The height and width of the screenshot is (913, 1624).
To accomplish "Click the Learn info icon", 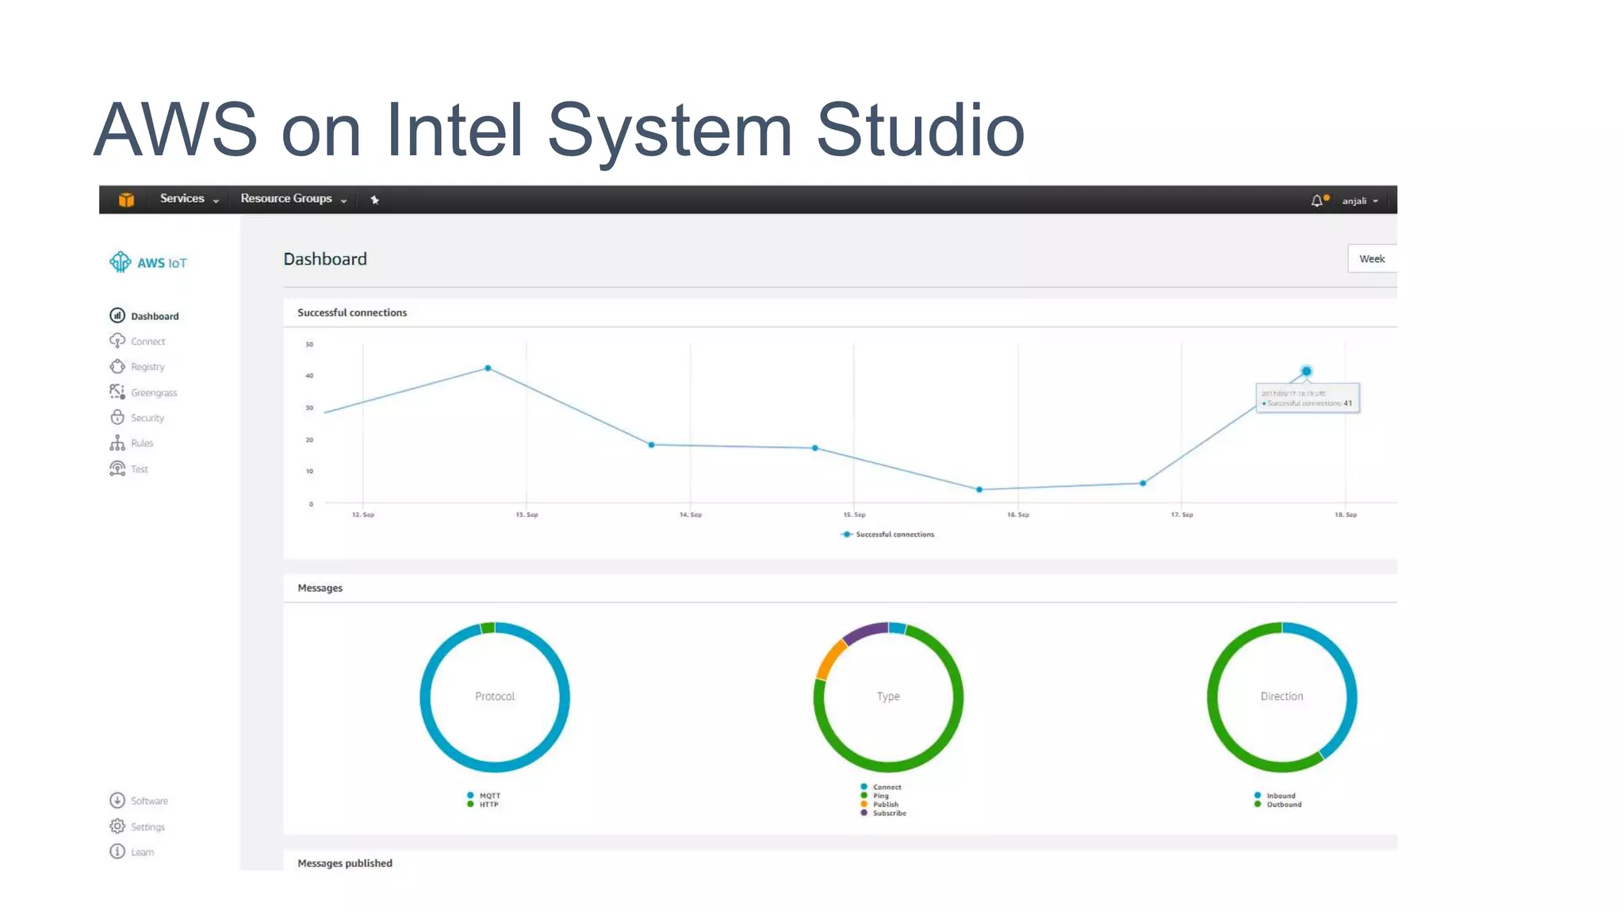I will tap(117, 851).
